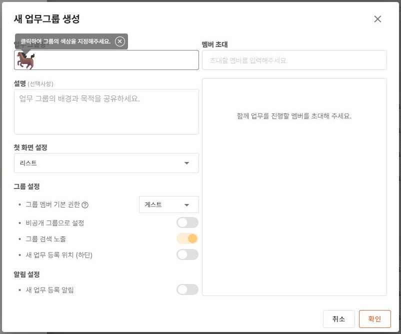The height and width of the screenshot is (334, 401).
Task: Close the 새 업무그룹 생성 dialog
Action: click(x=377, y=19)
